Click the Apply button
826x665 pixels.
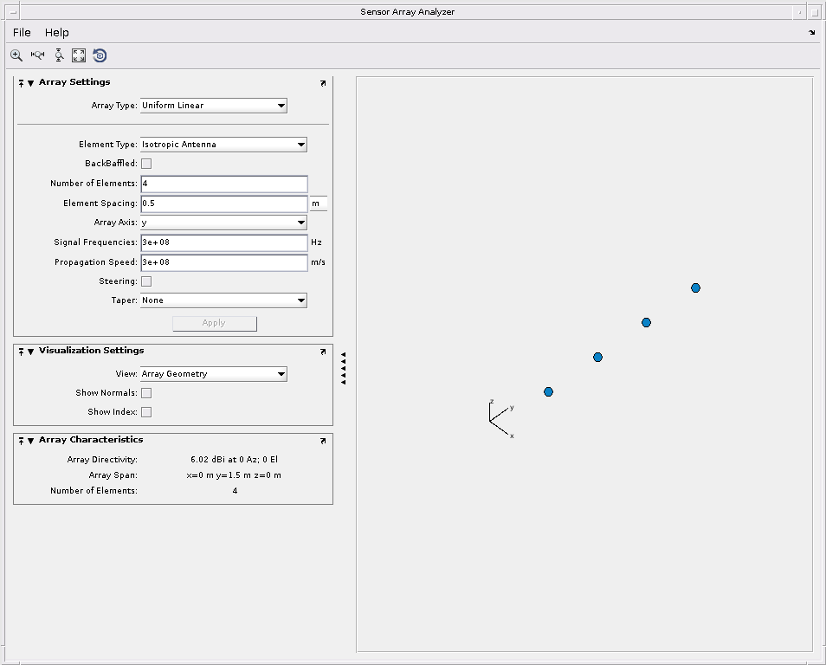(215, 324)
